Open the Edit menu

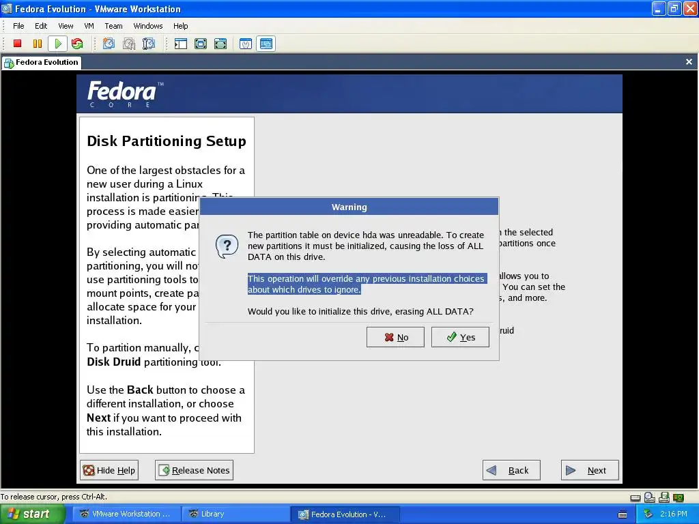[x=41, y=26]
